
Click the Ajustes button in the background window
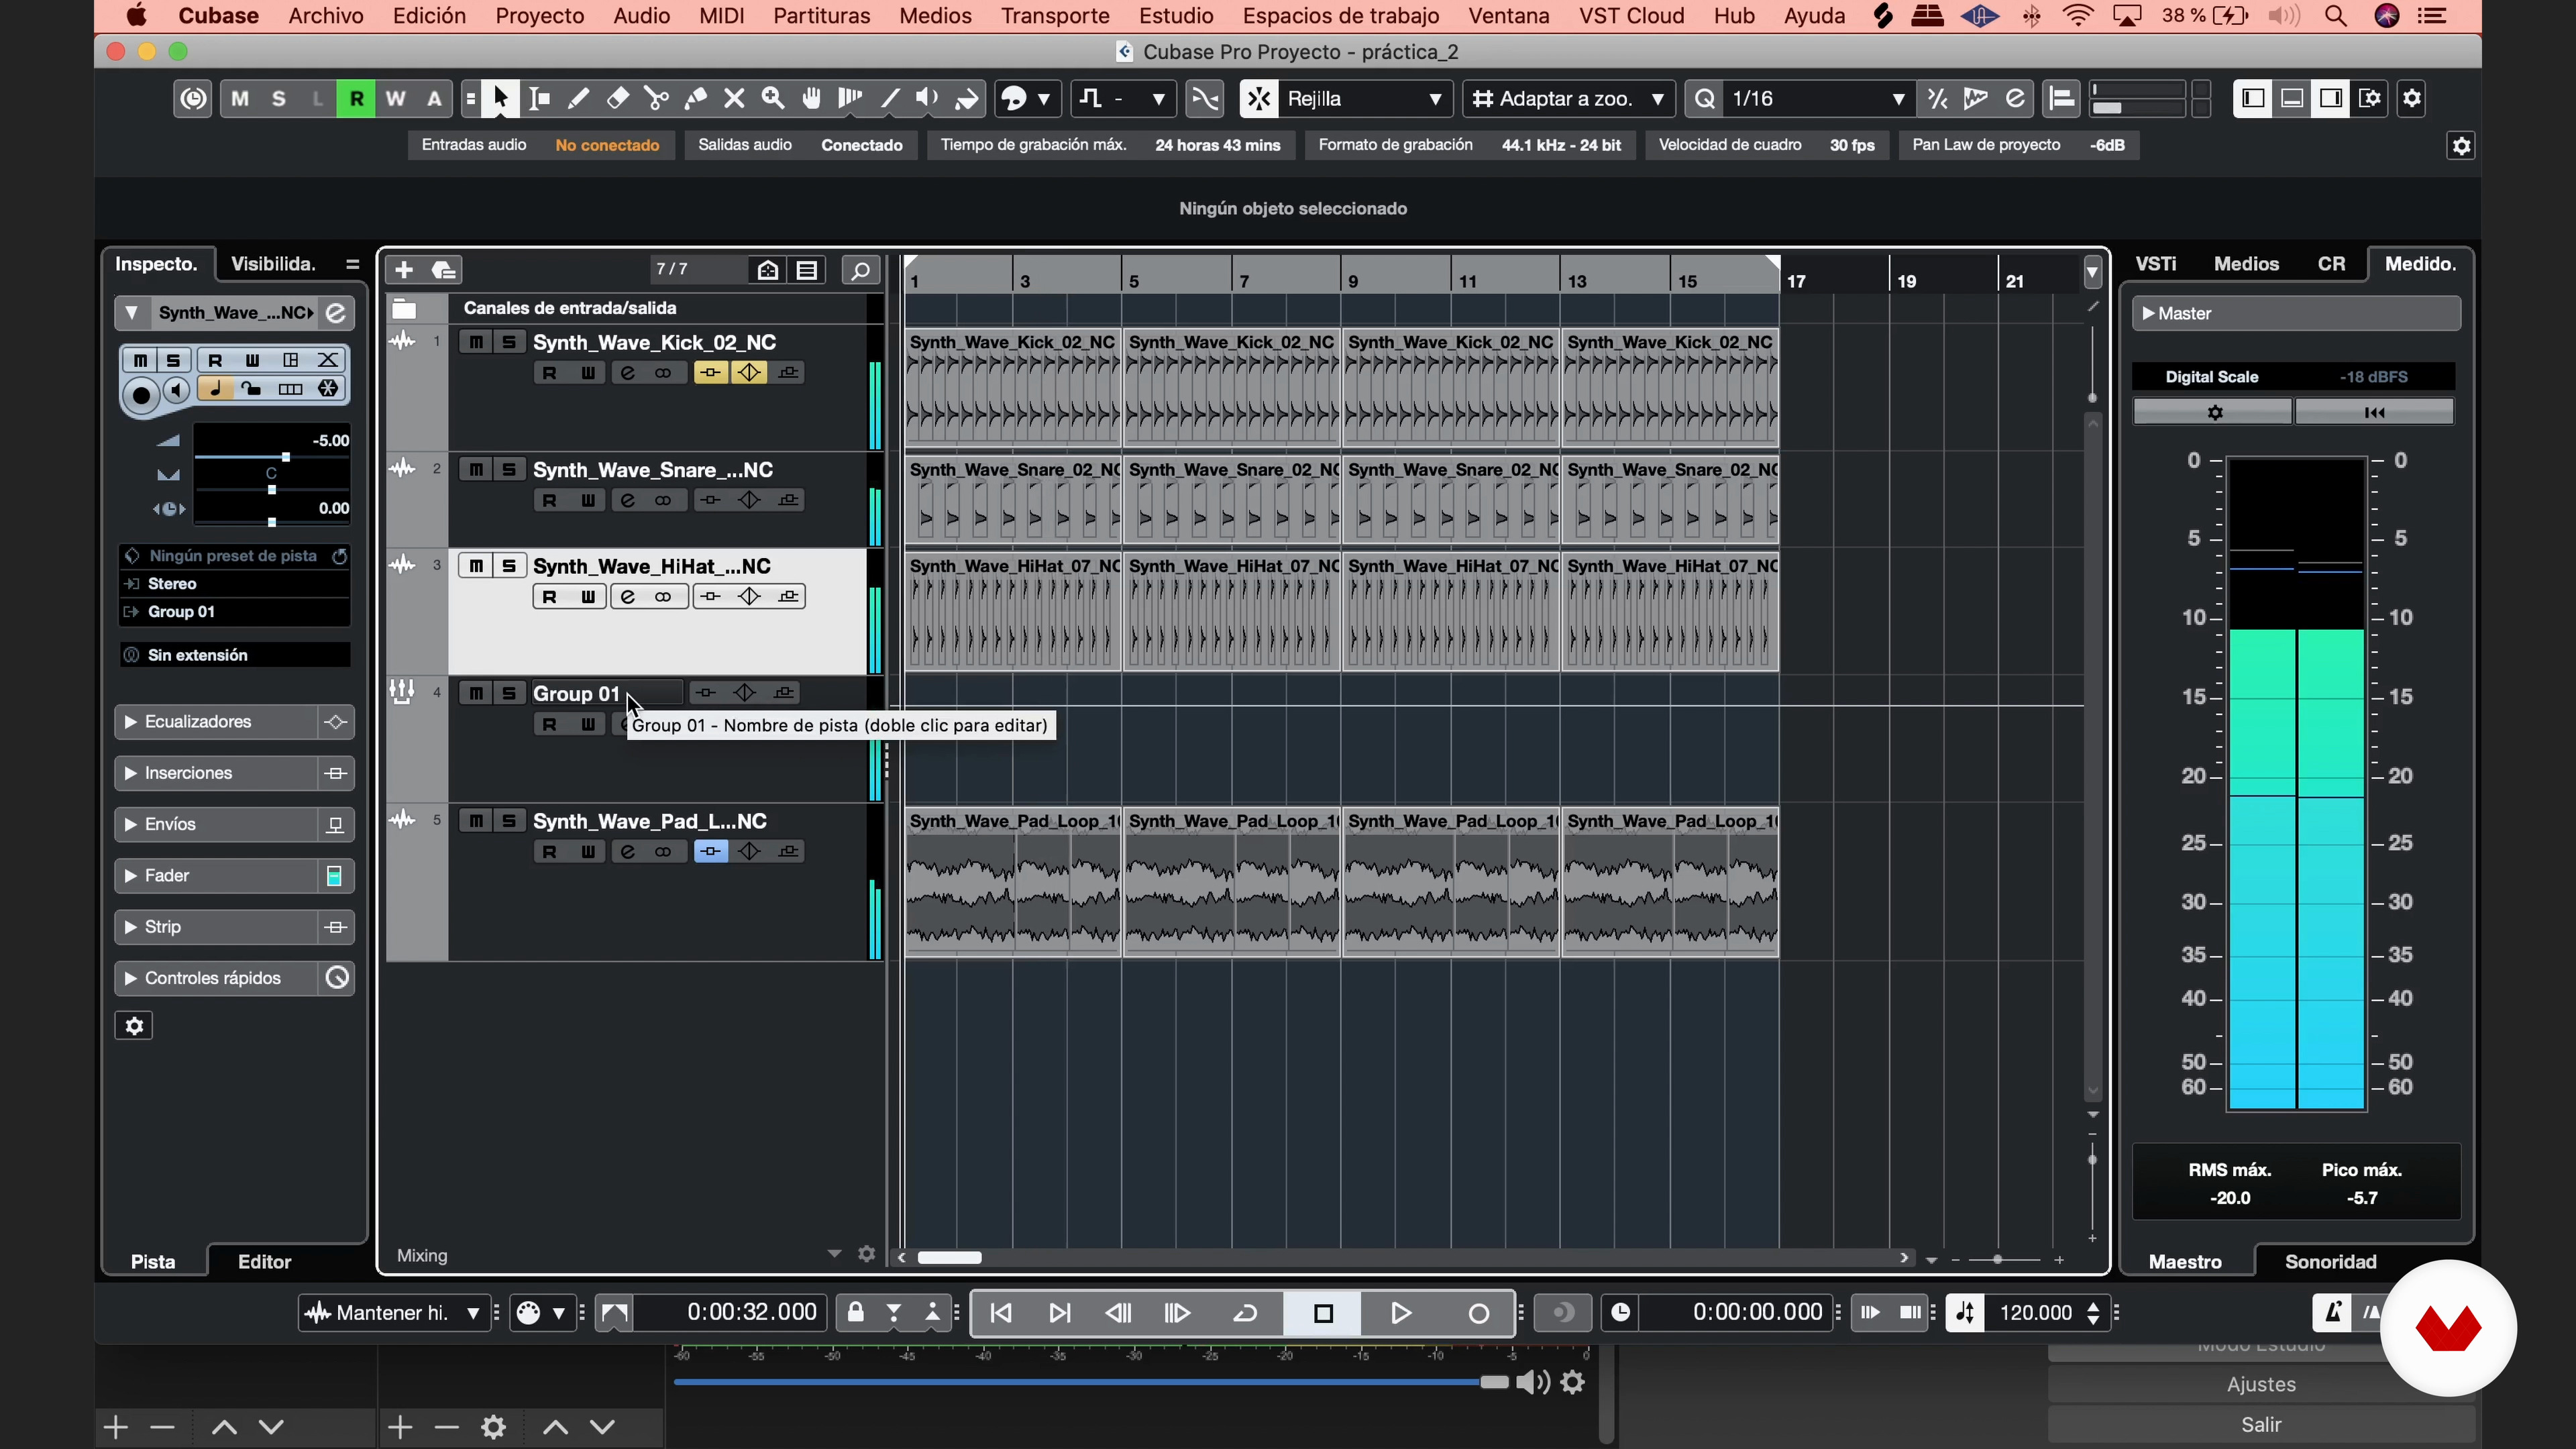(x=2261, y=1384)
